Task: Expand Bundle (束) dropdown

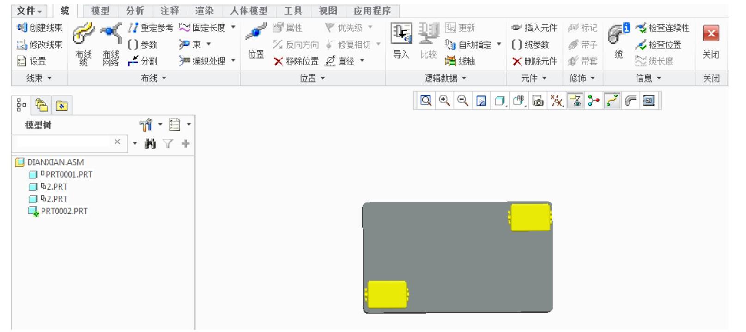Action: point(209,44)
